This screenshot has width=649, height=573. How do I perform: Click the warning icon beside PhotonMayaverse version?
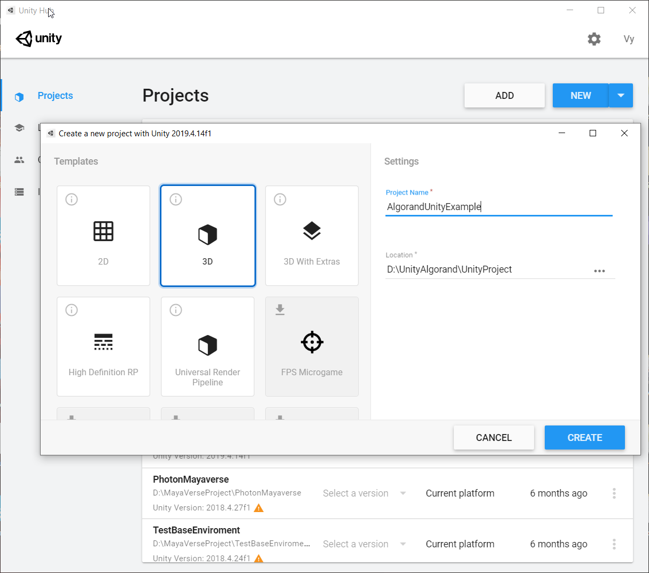point(259,508)
